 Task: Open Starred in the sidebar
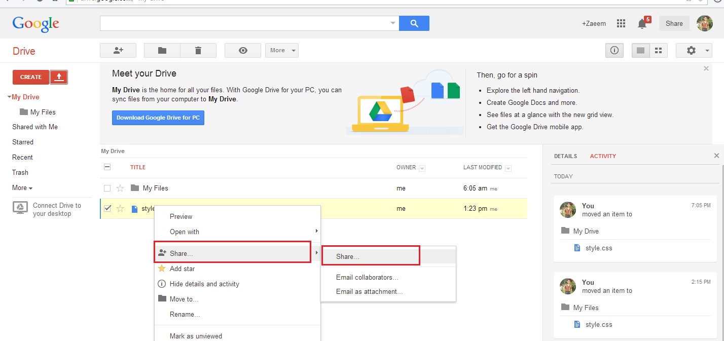23,142
